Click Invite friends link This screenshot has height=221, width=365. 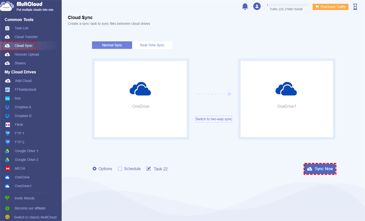point(25,198)
